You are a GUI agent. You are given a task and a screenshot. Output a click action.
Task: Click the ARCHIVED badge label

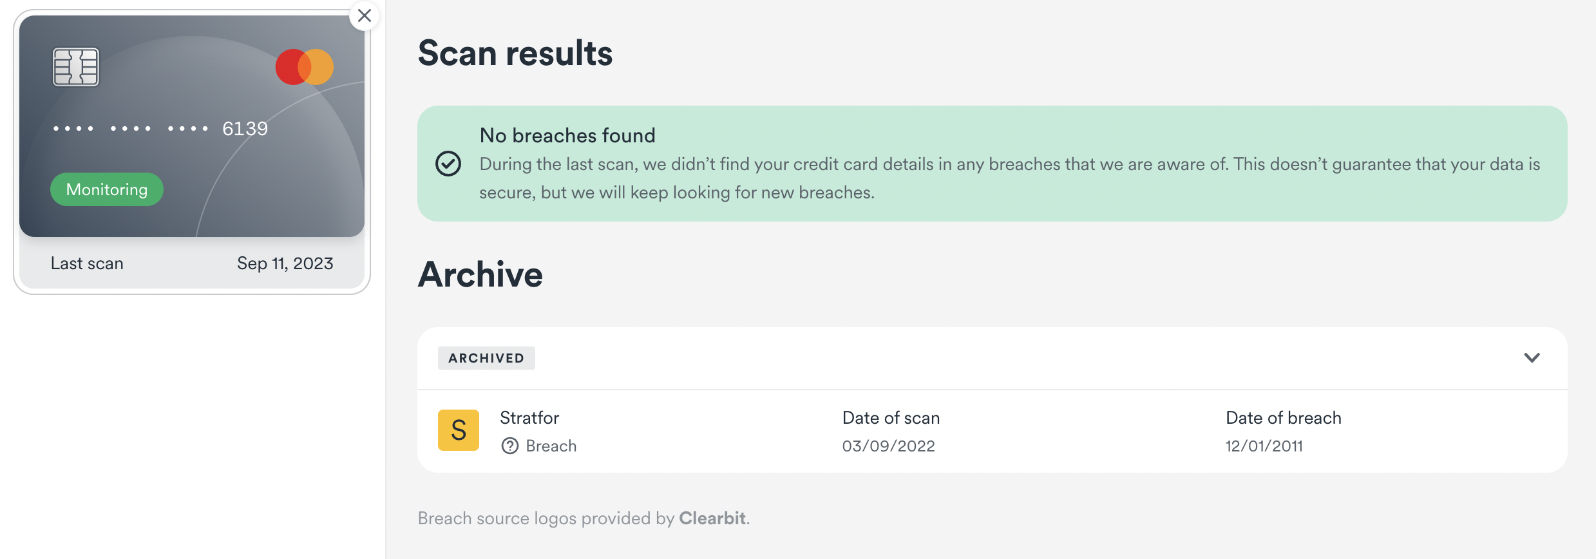point(486,358)
